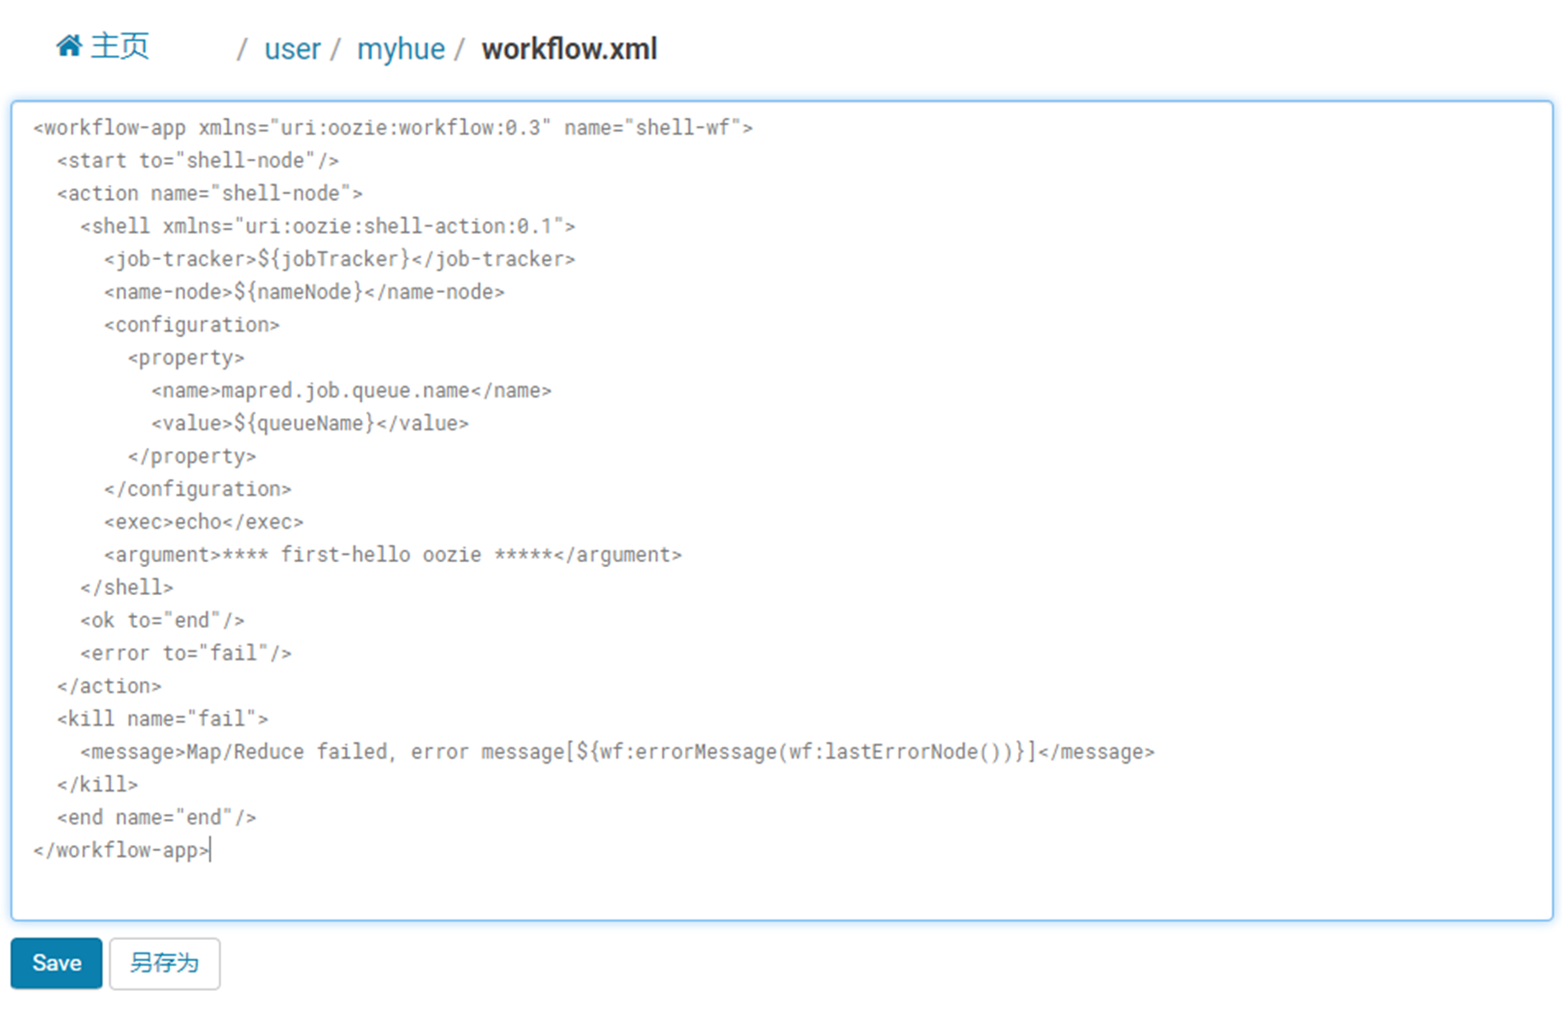Click the workflow.xml file name
This screenshot has height=1033, width=1562.
point(569,49)
